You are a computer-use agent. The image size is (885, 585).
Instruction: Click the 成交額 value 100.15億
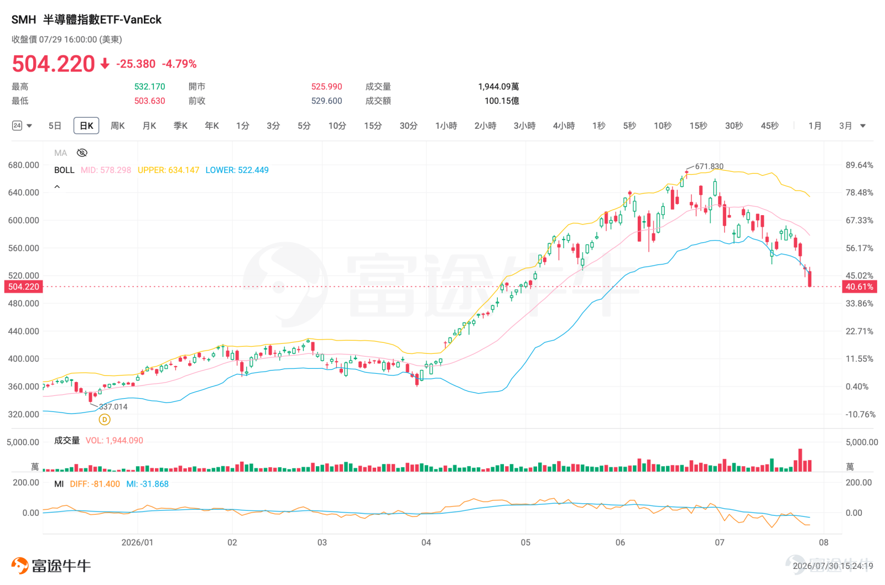click(502, 101)
